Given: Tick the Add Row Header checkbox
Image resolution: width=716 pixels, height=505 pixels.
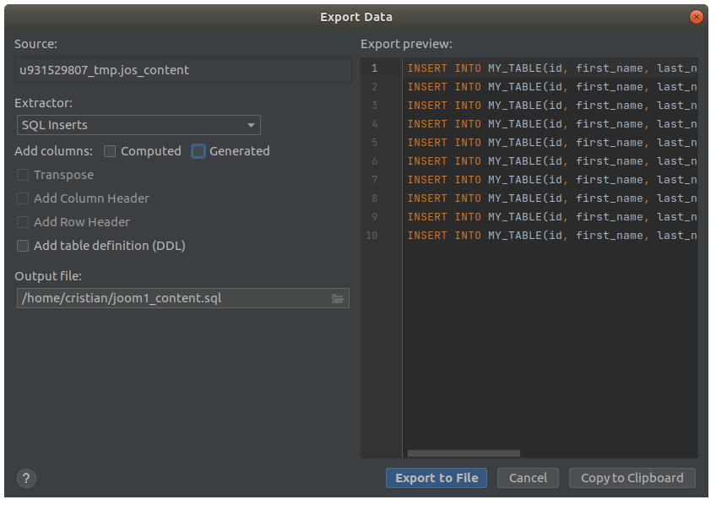Looking at the screenshot, I should point(23,222).
